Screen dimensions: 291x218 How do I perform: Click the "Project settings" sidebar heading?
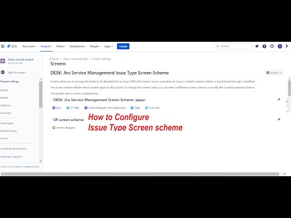click(x=10, y=82)
